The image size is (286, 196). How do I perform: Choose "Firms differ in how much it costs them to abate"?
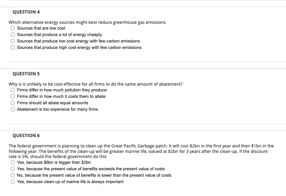pos(13,96)
